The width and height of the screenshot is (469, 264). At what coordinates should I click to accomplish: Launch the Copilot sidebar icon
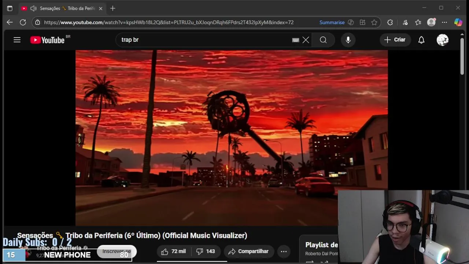(x=458, y=22)
